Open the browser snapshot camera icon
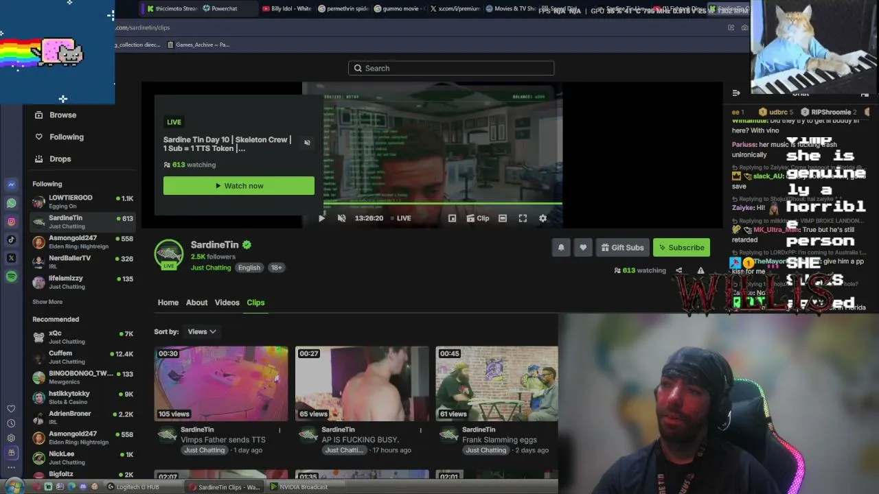 click(x=745, y=27)
